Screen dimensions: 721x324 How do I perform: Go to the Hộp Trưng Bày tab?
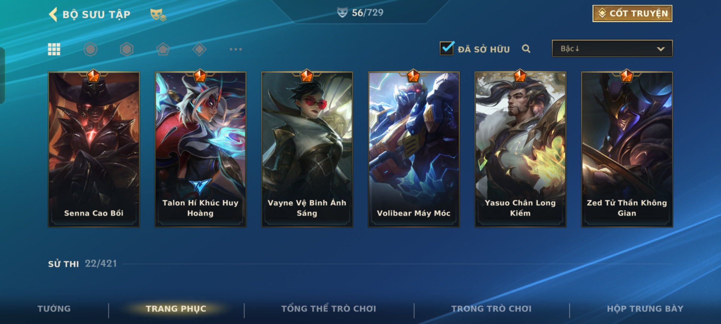(x=645, y=309)
